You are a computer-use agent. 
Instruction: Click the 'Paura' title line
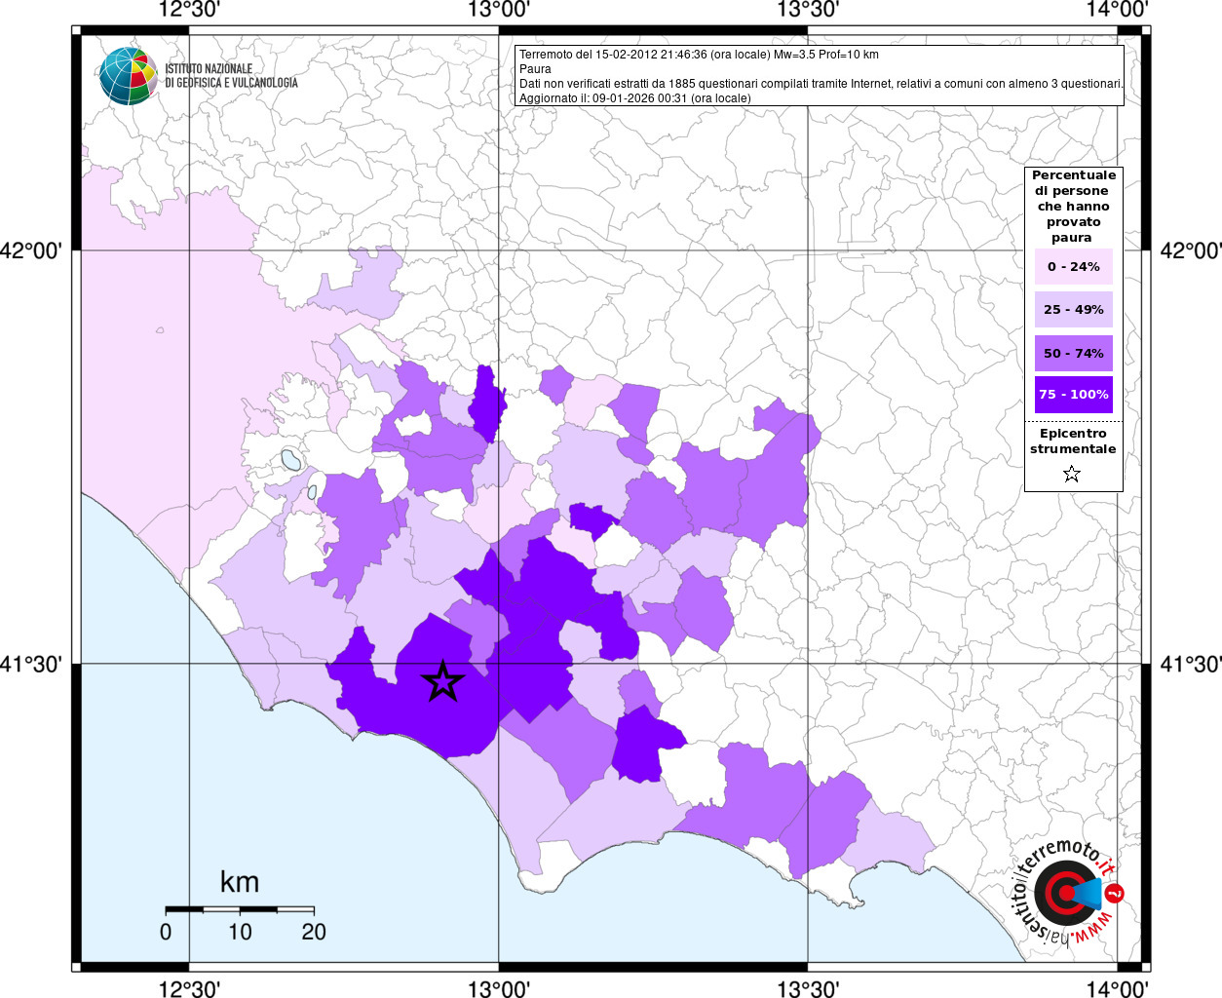click(535, 69)
